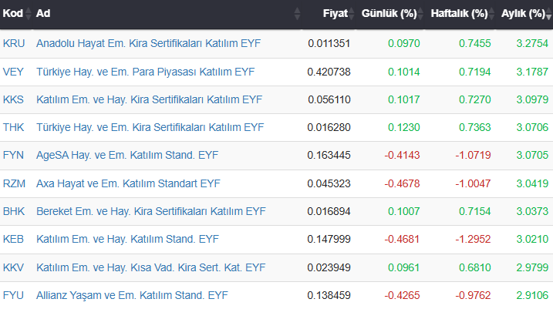This screenshot has width=553, height=309.
Task: Open Katılım Em. ve Hay. Kira Sertifikaları fund
Action: [149, 99]
